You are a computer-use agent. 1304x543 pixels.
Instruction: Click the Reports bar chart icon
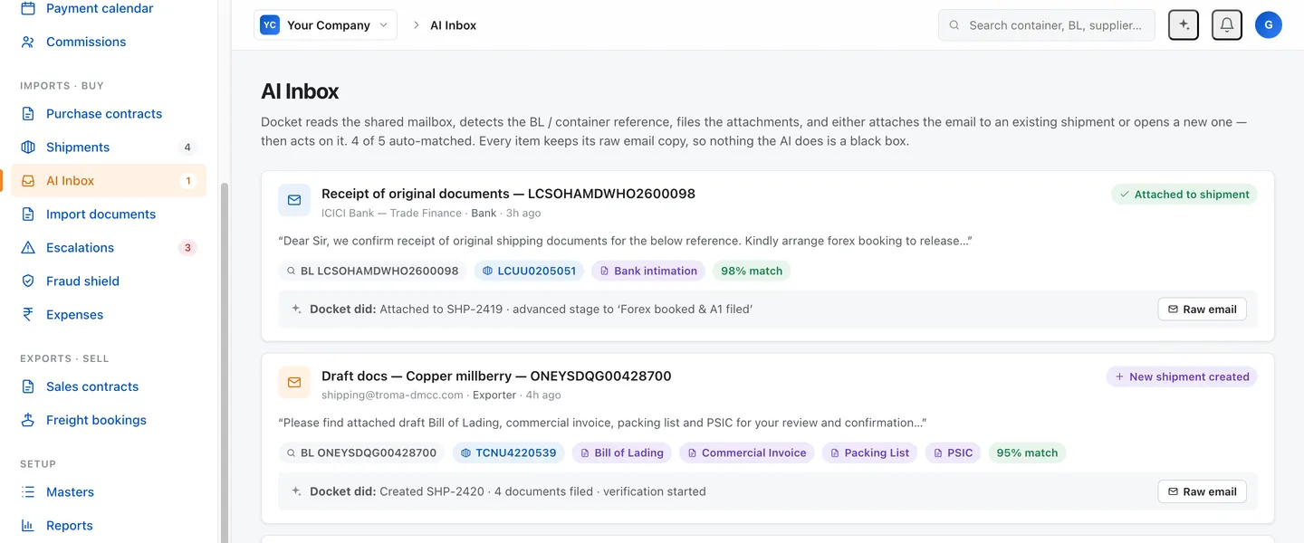(28, 526)
